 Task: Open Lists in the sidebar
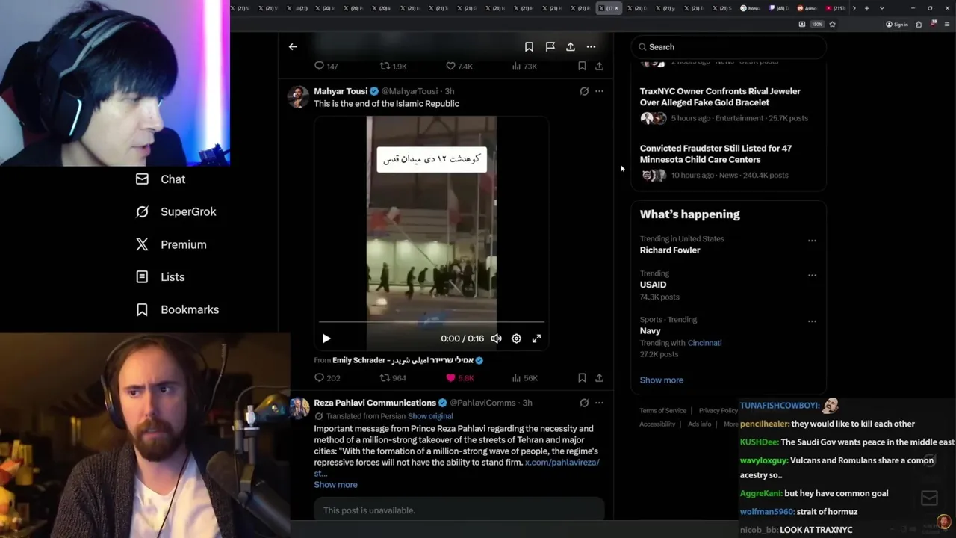pyautogui.click(x=160, y=277)
